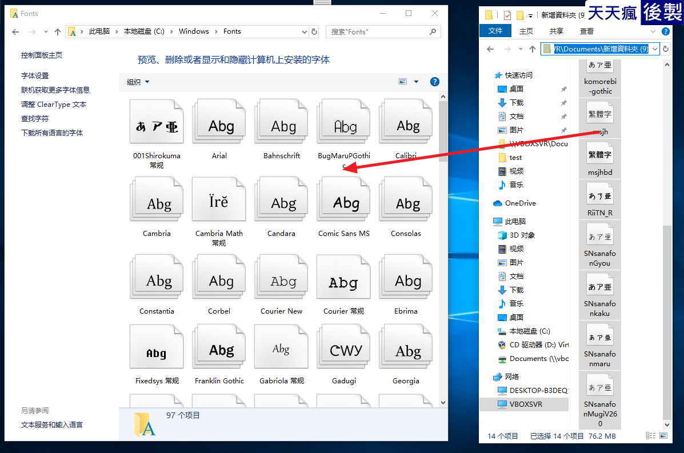Screen dimensions: 684x453
Task: Select the Arial font icon
Action: click(x=219, y=122)
